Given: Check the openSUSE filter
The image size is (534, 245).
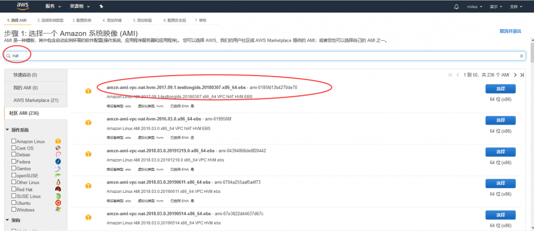Looking at the screenshot, I should tap(14, 175).
